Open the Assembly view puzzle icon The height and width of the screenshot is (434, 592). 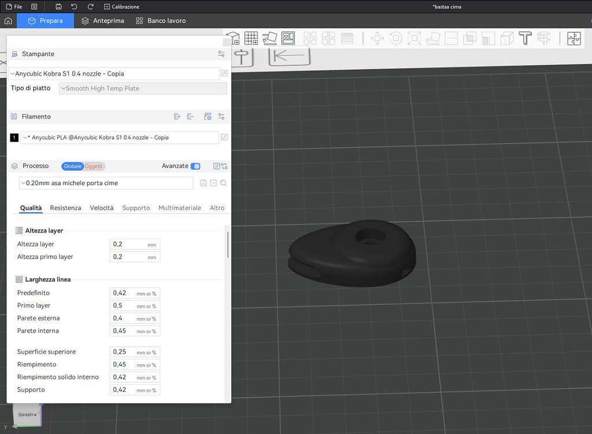tap(573, 39)
